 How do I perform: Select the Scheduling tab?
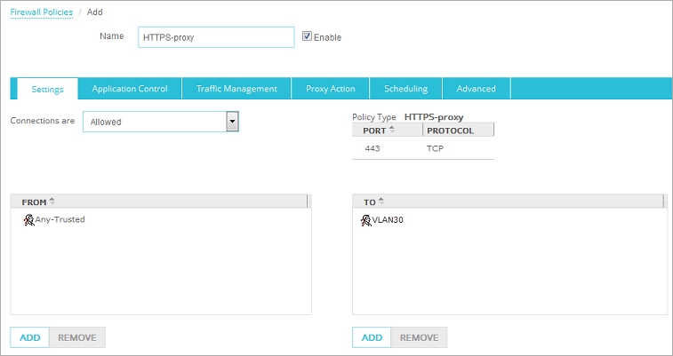coord(405,89)
